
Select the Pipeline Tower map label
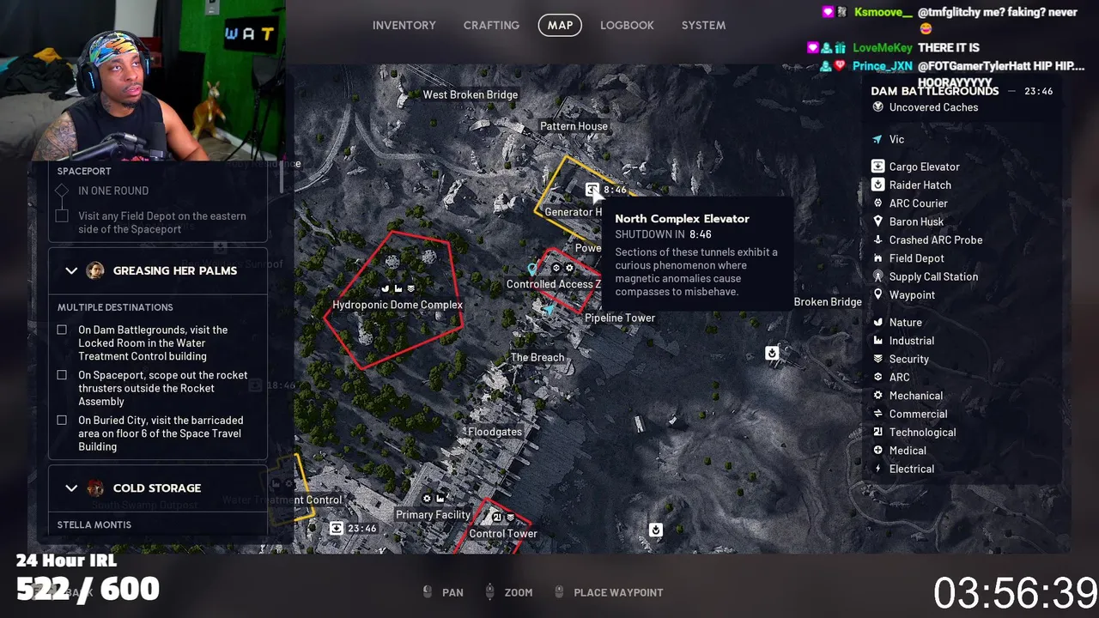[620, 318]
